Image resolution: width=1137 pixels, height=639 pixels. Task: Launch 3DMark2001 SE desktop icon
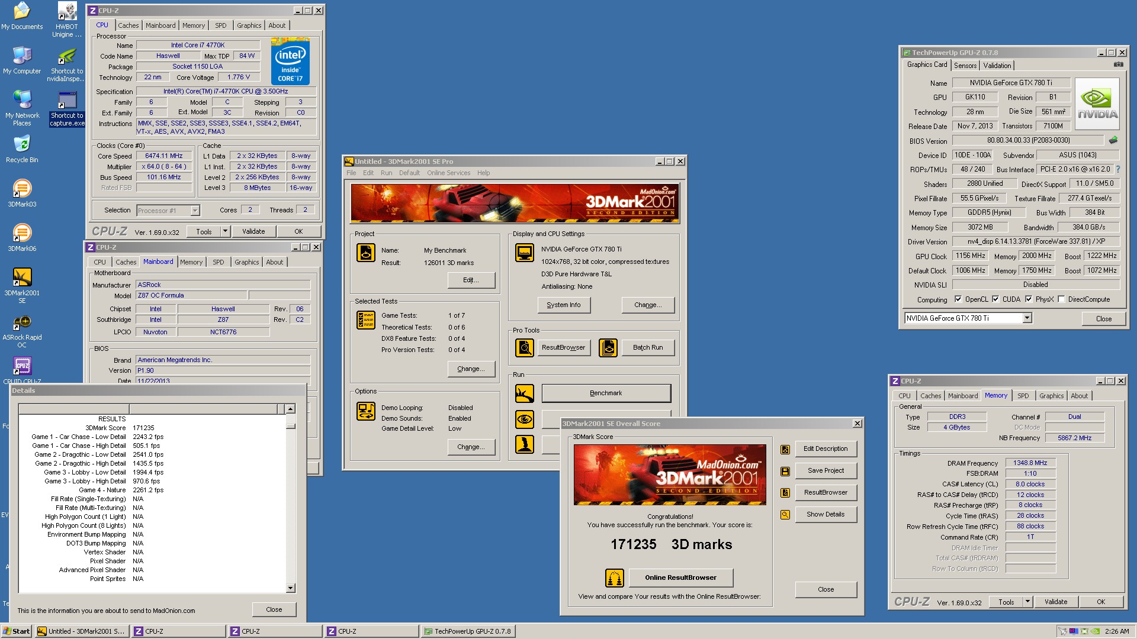coord(22,286)
